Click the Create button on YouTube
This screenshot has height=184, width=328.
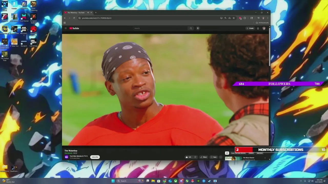click(x=250, y=28)
